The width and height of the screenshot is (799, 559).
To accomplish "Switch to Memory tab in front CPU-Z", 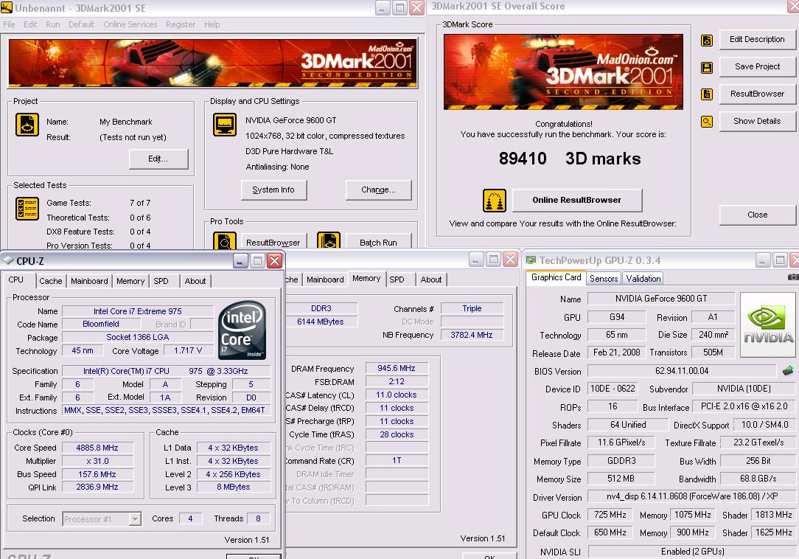I will 130,281.
